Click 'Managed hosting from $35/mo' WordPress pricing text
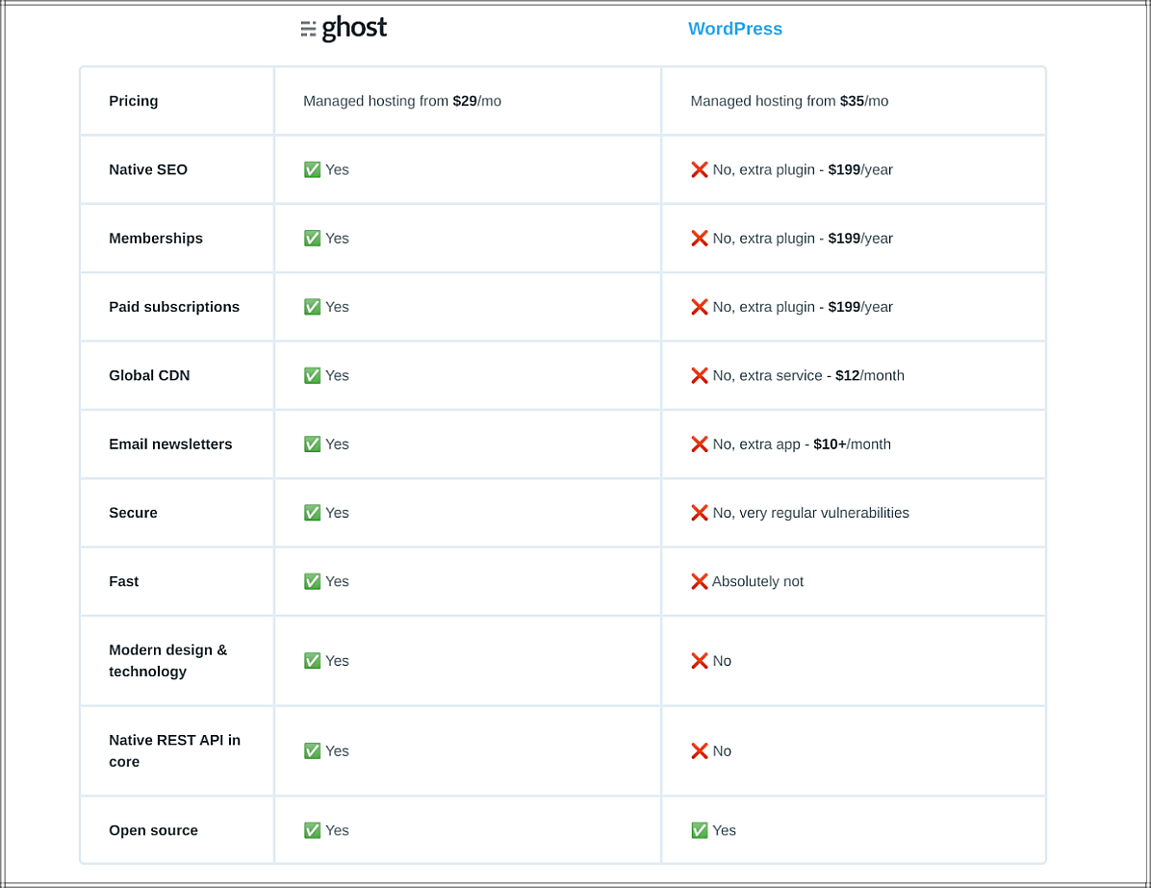The image size is (1151, 888). [x=789, y=101]
